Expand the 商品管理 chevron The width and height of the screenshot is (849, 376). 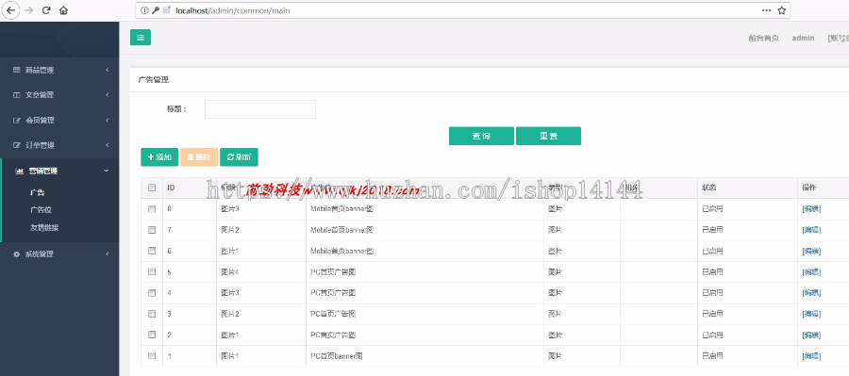click(108, 70)
